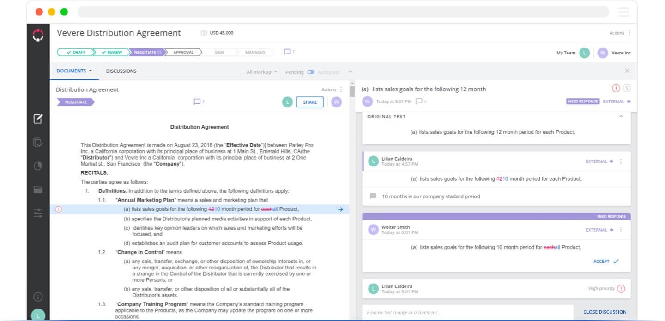The height and width of the screenshot is (321, 665).
Task: Click the 'Annual Marketing Plan' definition line
Action: pyautogui.click(x=192, y=200)
